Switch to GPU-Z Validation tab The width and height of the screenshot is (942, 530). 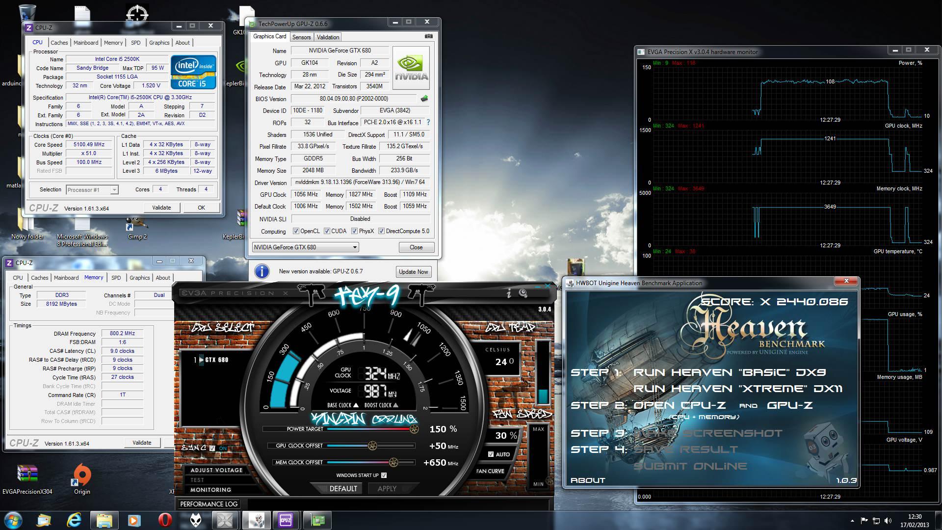pyautogui.click(x=328, y=37)
